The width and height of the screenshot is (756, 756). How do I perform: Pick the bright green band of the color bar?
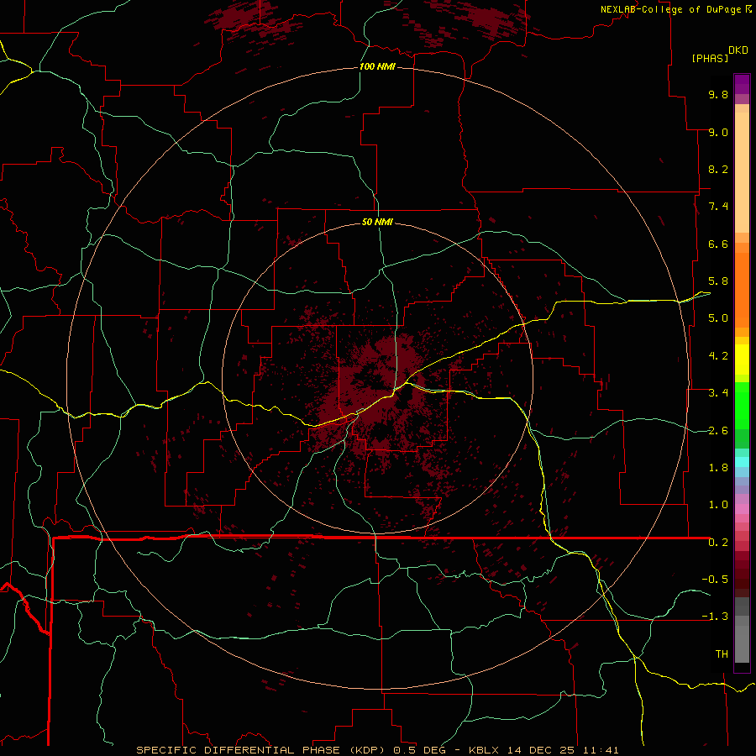point(742,405)
